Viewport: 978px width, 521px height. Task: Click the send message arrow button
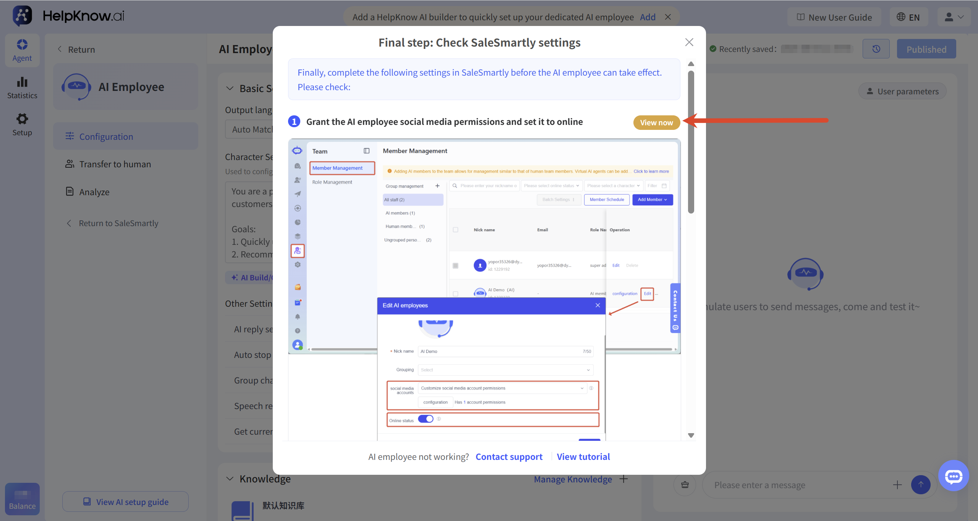click(x=921, y=485)
